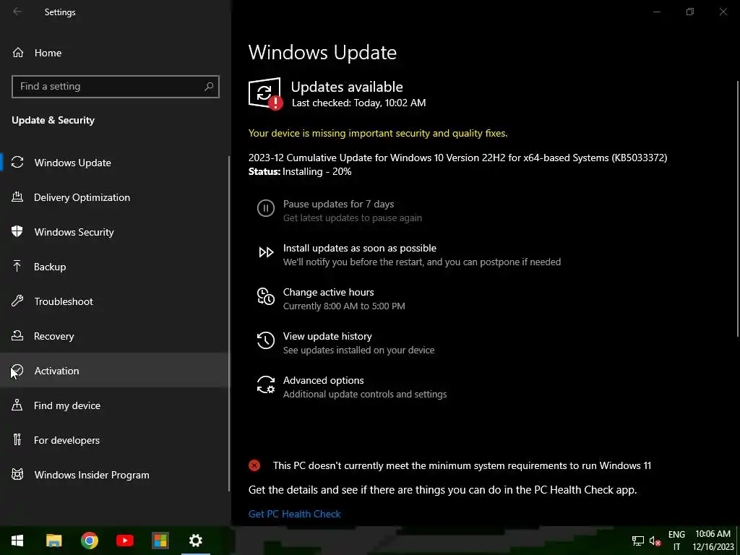Open the Troubleshoot page
This screenshot has width=740, height=555.
tap(115, 301)
